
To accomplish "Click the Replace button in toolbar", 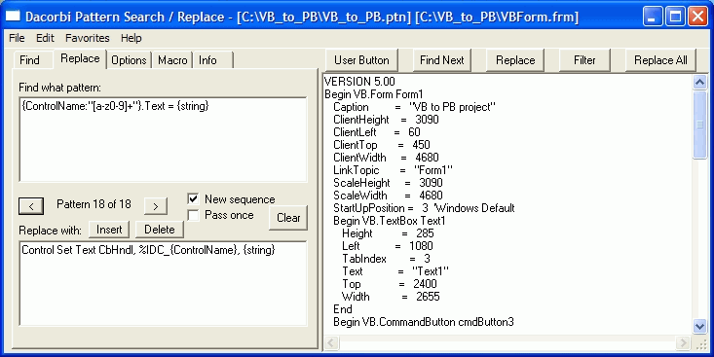I will click(x=515, y=60).
